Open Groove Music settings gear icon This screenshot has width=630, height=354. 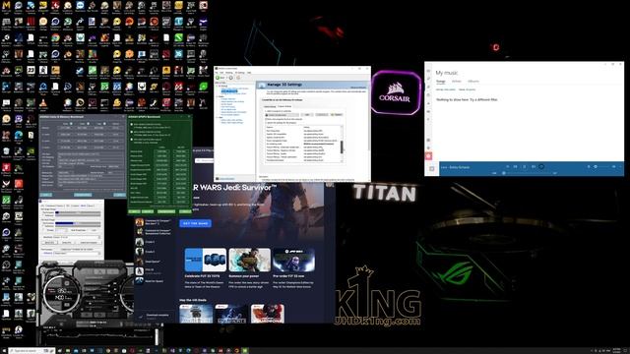(428, 148)
